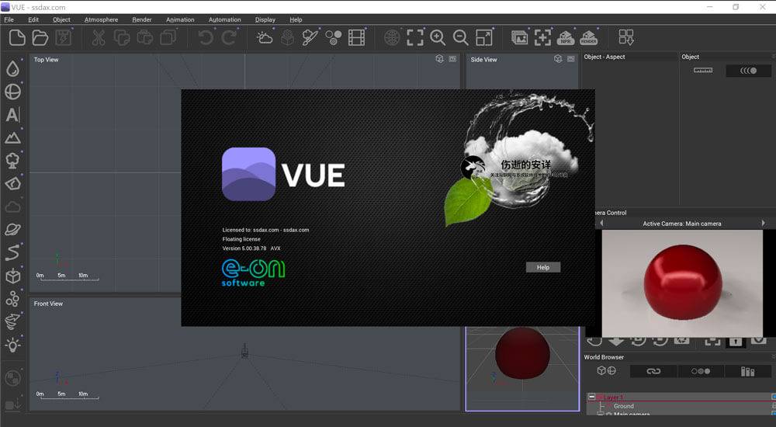Screen dimensions: 776x427
Task: Click the Save scene icon
Action: [x=64, y=37]
